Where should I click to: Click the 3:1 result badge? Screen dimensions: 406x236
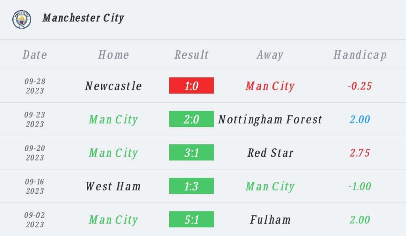pyautogui.click(x=192, y=152)
